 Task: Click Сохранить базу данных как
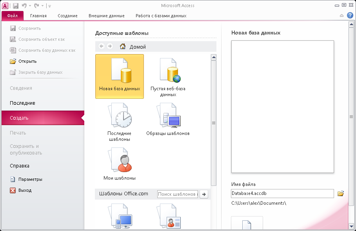[42, 50]
